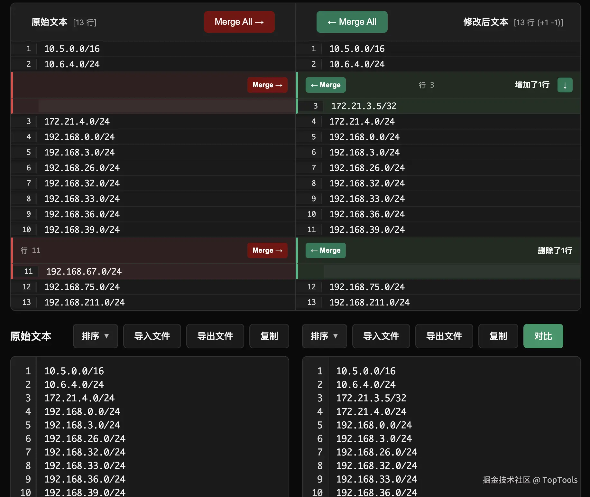Click deleted line 192.168.67.0/24 in diff view
This screenshot has width=590, height=497.
click(84, 271)
